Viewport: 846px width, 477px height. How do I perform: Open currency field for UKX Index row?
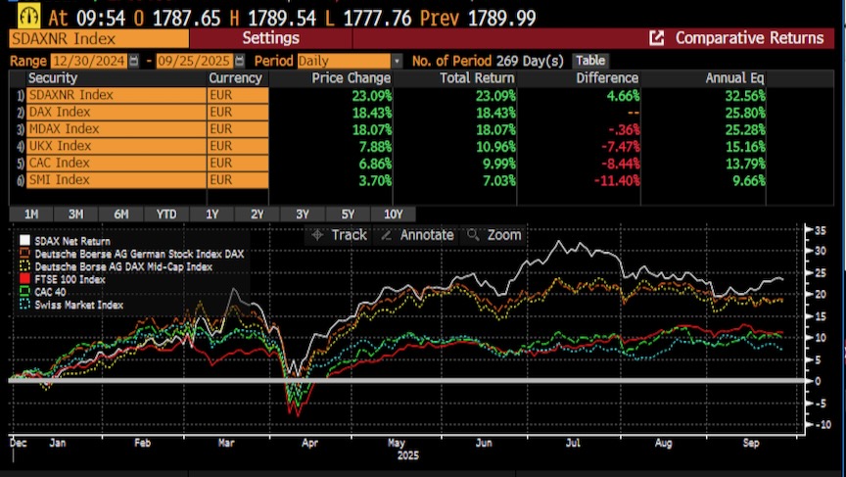(x=236, y=146)
